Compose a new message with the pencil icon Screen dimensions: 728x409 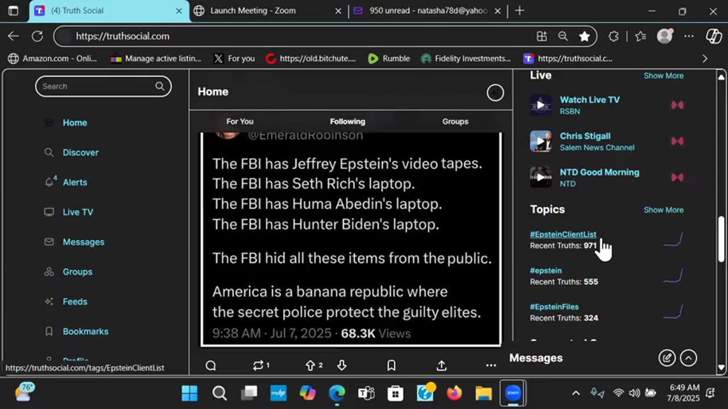tap(667, 358)
